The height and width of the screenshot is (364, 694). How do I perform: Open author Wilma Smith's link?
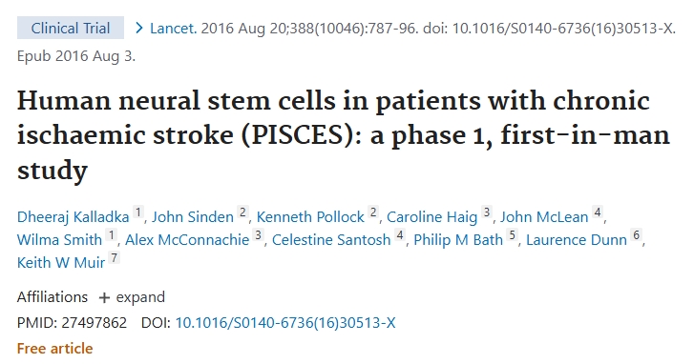click(59, 240)
